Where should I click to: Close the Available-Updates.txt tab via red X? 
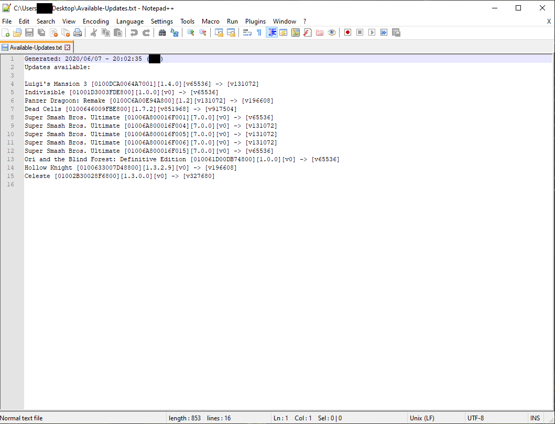[67, 48]
